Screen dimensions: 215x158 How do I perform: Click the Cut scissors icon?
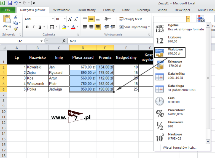tap(16, 17)
